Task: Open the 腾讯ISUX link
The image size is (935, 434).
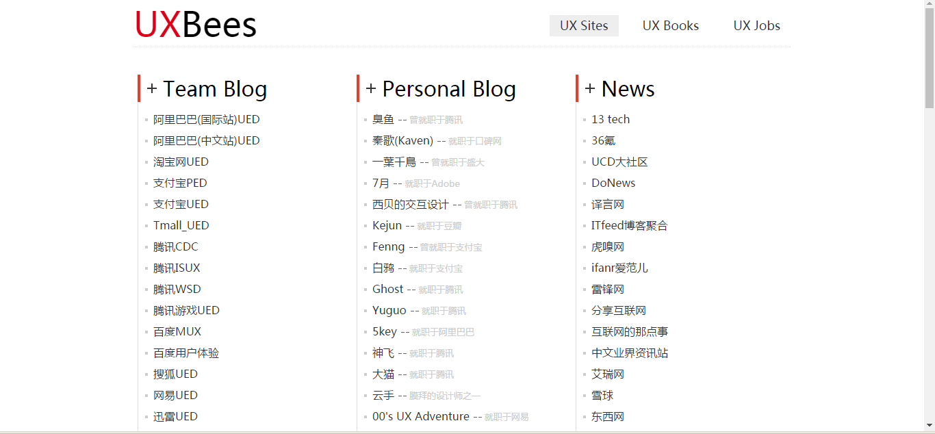Action: pos(177,268)
